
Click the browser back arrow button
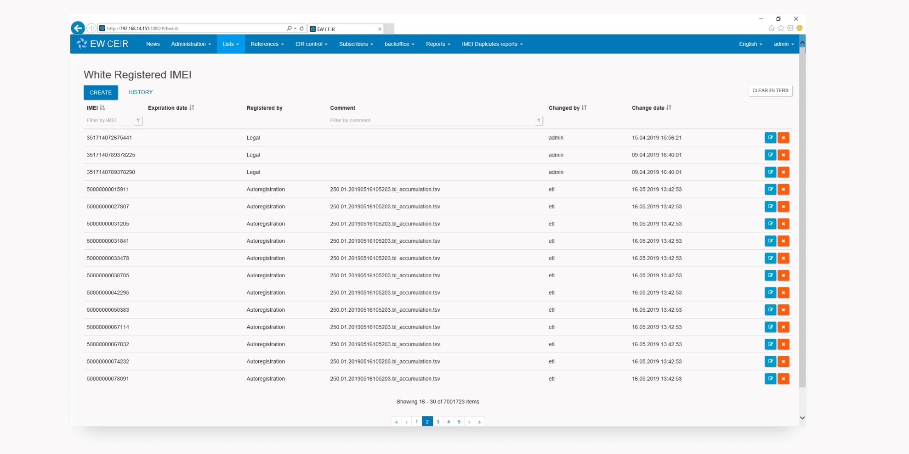pos(78,28)
